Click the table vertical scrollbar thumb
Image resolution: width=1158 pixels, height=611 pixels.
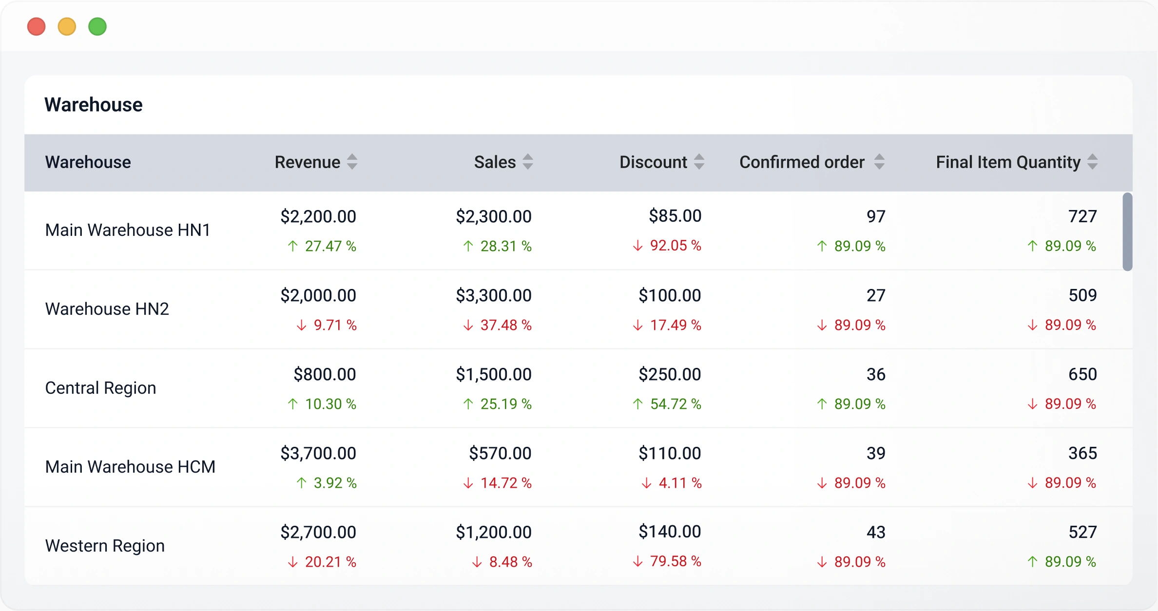pyautogui.click(x=1127, y=232)
